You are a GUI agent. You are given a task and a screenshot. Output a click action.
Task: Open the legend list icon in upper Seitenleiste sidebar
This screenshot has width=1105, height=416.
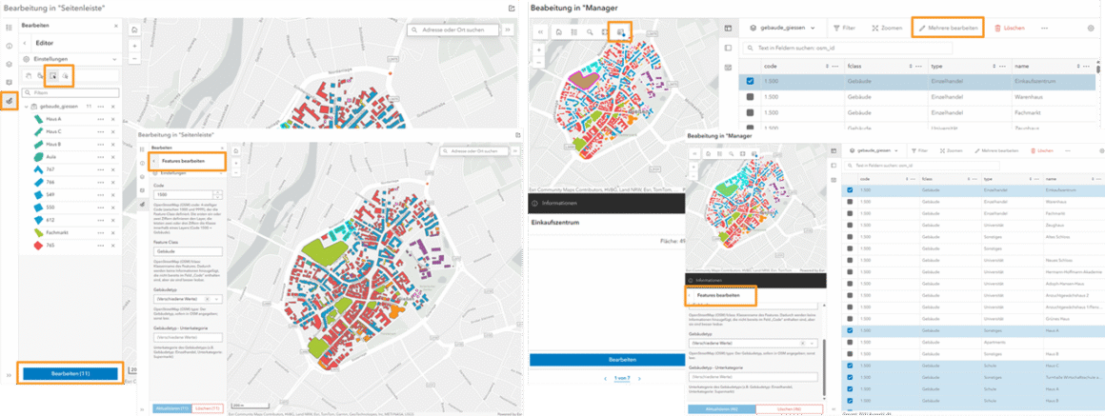point(10,28)
